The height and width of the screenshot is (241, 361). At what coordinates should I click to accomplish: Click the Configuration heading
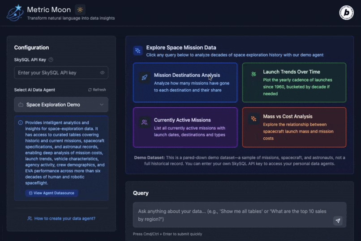[x=31, y=48]
